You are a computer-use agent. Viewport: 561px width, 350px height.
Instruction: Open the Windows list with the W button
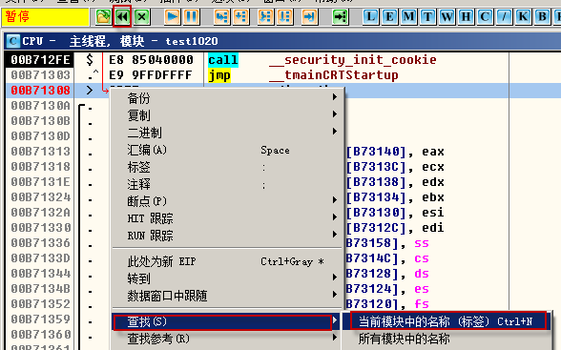click(x=447, y=16)
